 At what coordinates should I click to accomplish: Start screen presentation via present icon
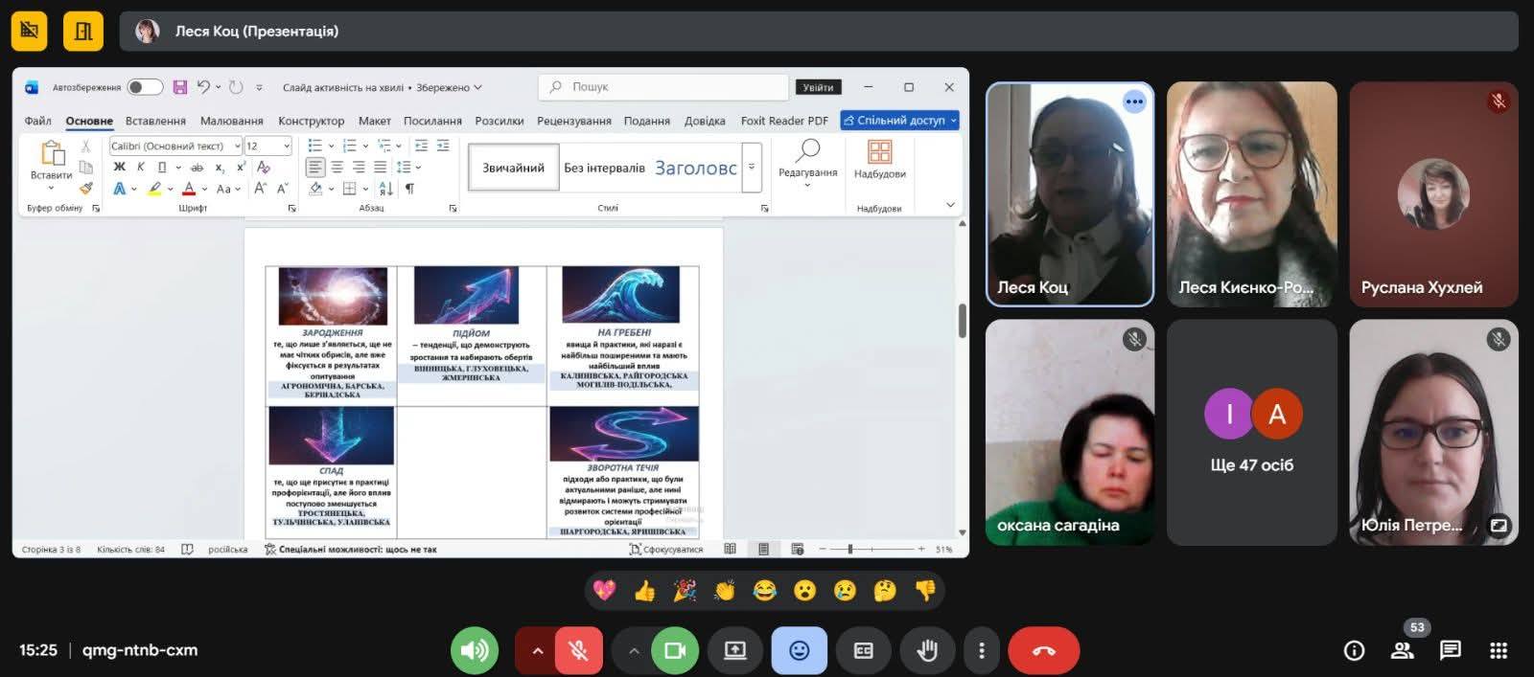734,650
